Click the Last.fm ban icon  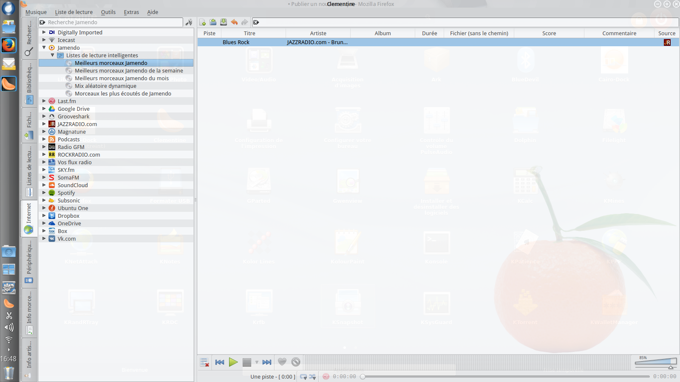(296, 362)
